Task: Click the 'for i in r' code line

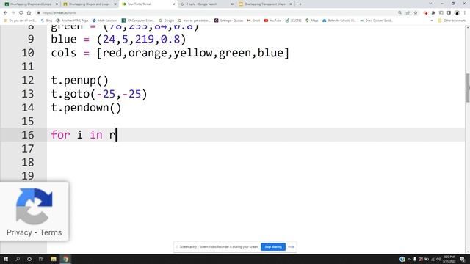Action: pos(83,135)
